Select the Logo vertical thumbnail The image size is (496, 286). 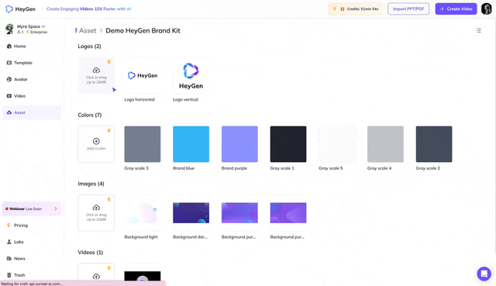(x=191, y=75)
